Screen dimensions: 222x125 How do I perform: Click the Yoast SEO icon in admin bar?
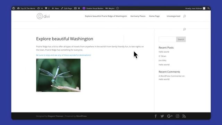[75, 8]
